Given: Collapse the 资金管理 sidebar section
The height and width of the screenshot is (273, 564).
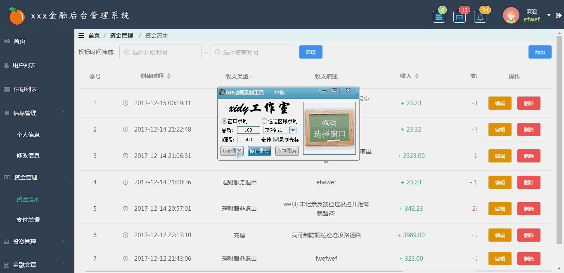Looking at the screenshot, I should pyautogui.click(x=37, y=177).
